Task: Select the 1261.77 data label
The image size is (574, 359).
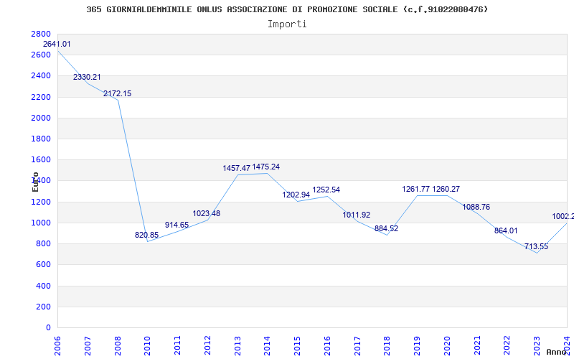Action: pyautogui.click(x=415, y=189)
